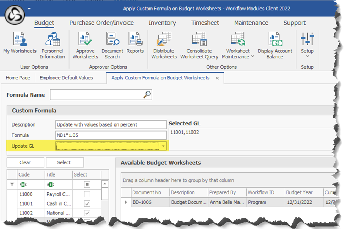
Task: Switch to Employee Default Values tab
Action: click(66, 78)
